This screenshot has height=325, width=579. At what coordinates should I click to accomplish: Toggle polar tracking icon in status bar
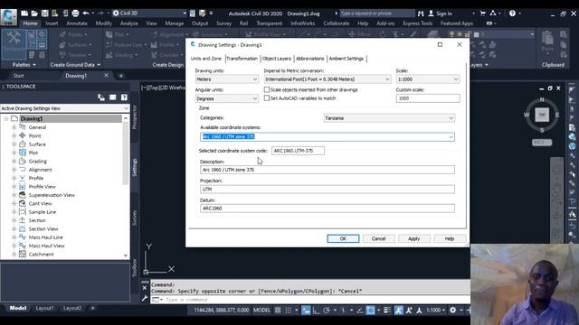(327, 311)
